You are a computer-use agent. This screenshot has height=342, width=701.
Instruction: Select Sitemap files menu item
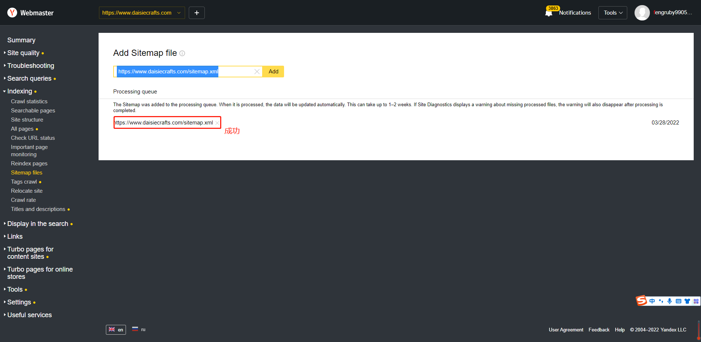click(x=27, y=173)
